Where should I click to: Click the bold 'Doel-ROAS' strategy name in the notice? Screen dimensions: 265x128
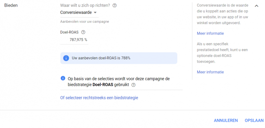[103, 85]
